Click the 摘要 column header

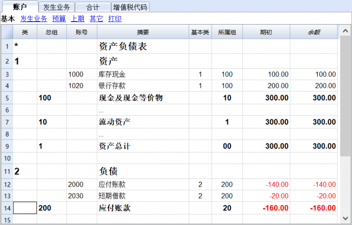tap(143, 32)
